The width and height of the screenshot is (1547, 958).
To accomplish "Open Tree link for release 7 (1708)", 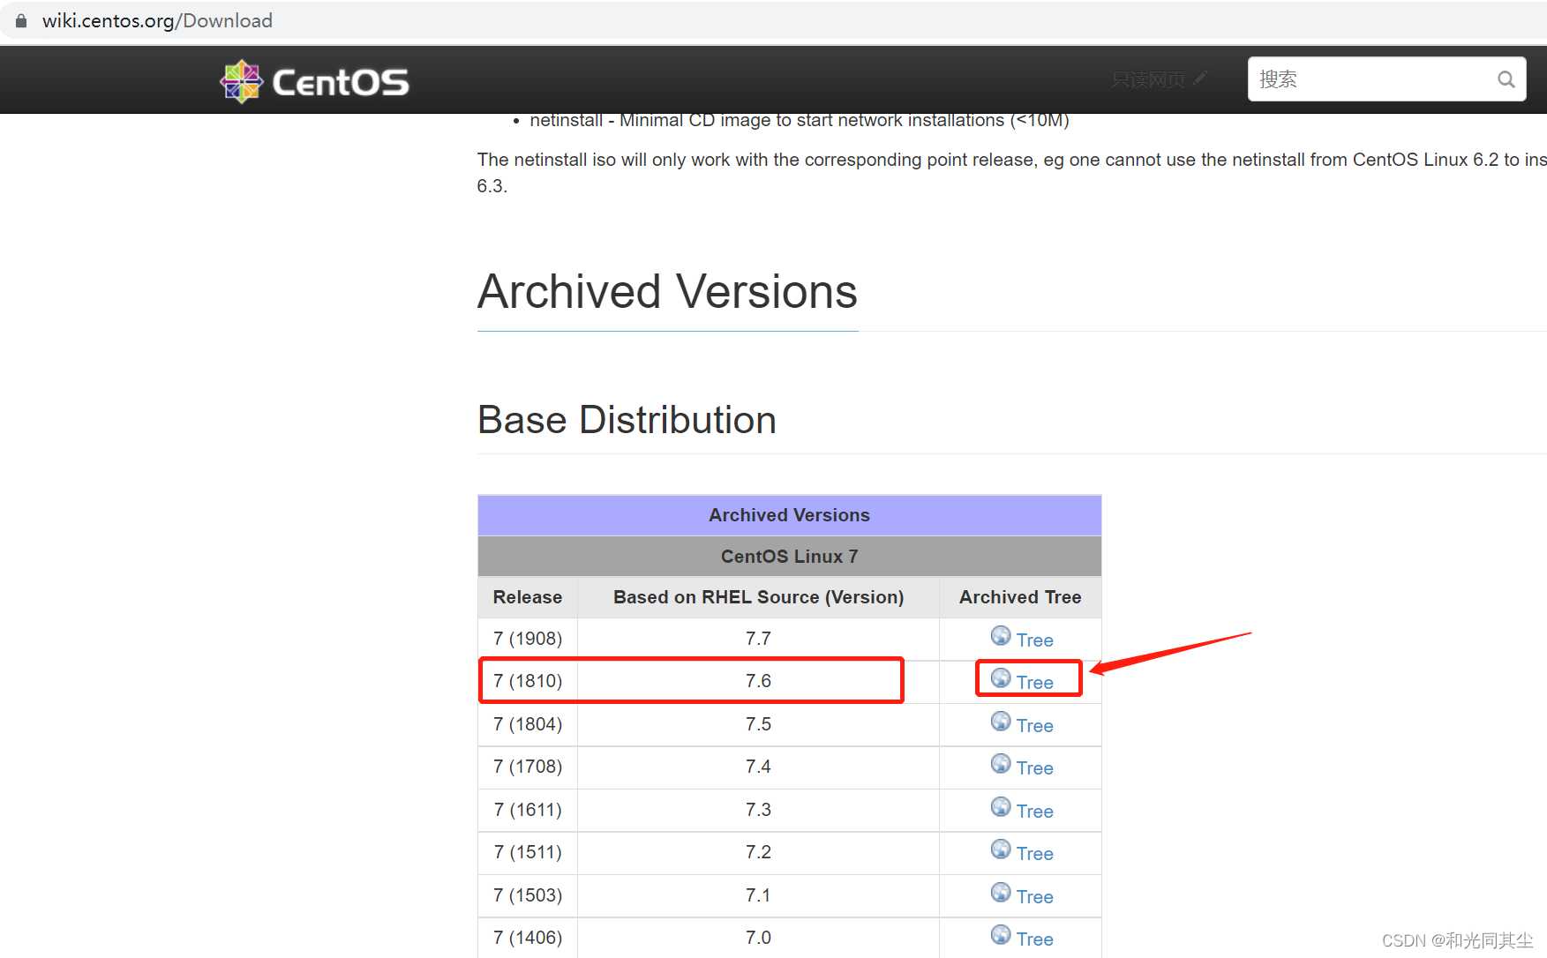I will (x=1034, y=768).
